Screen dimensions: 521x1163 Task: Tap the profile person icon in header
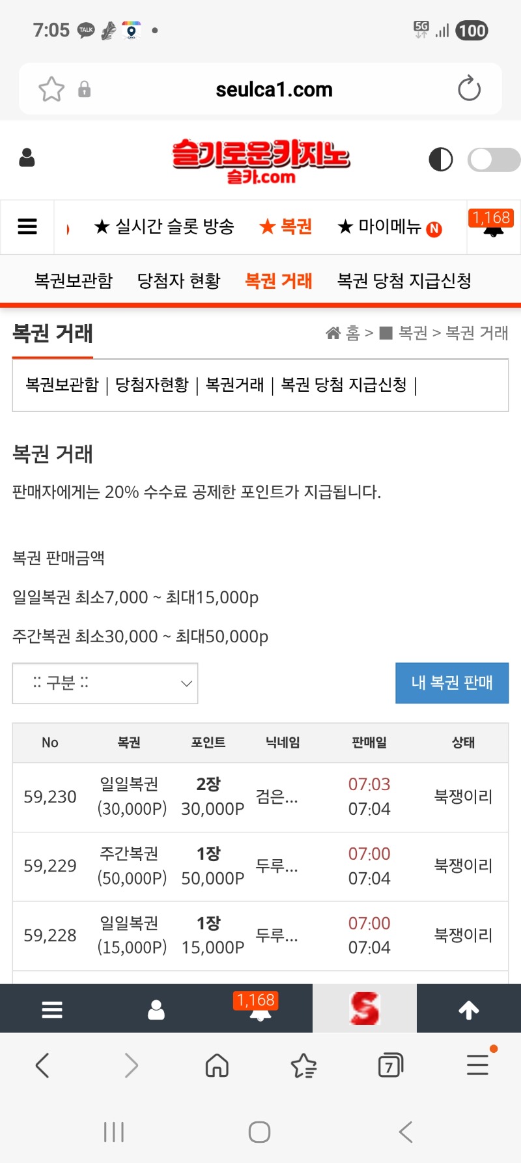(x=27, y=158)
